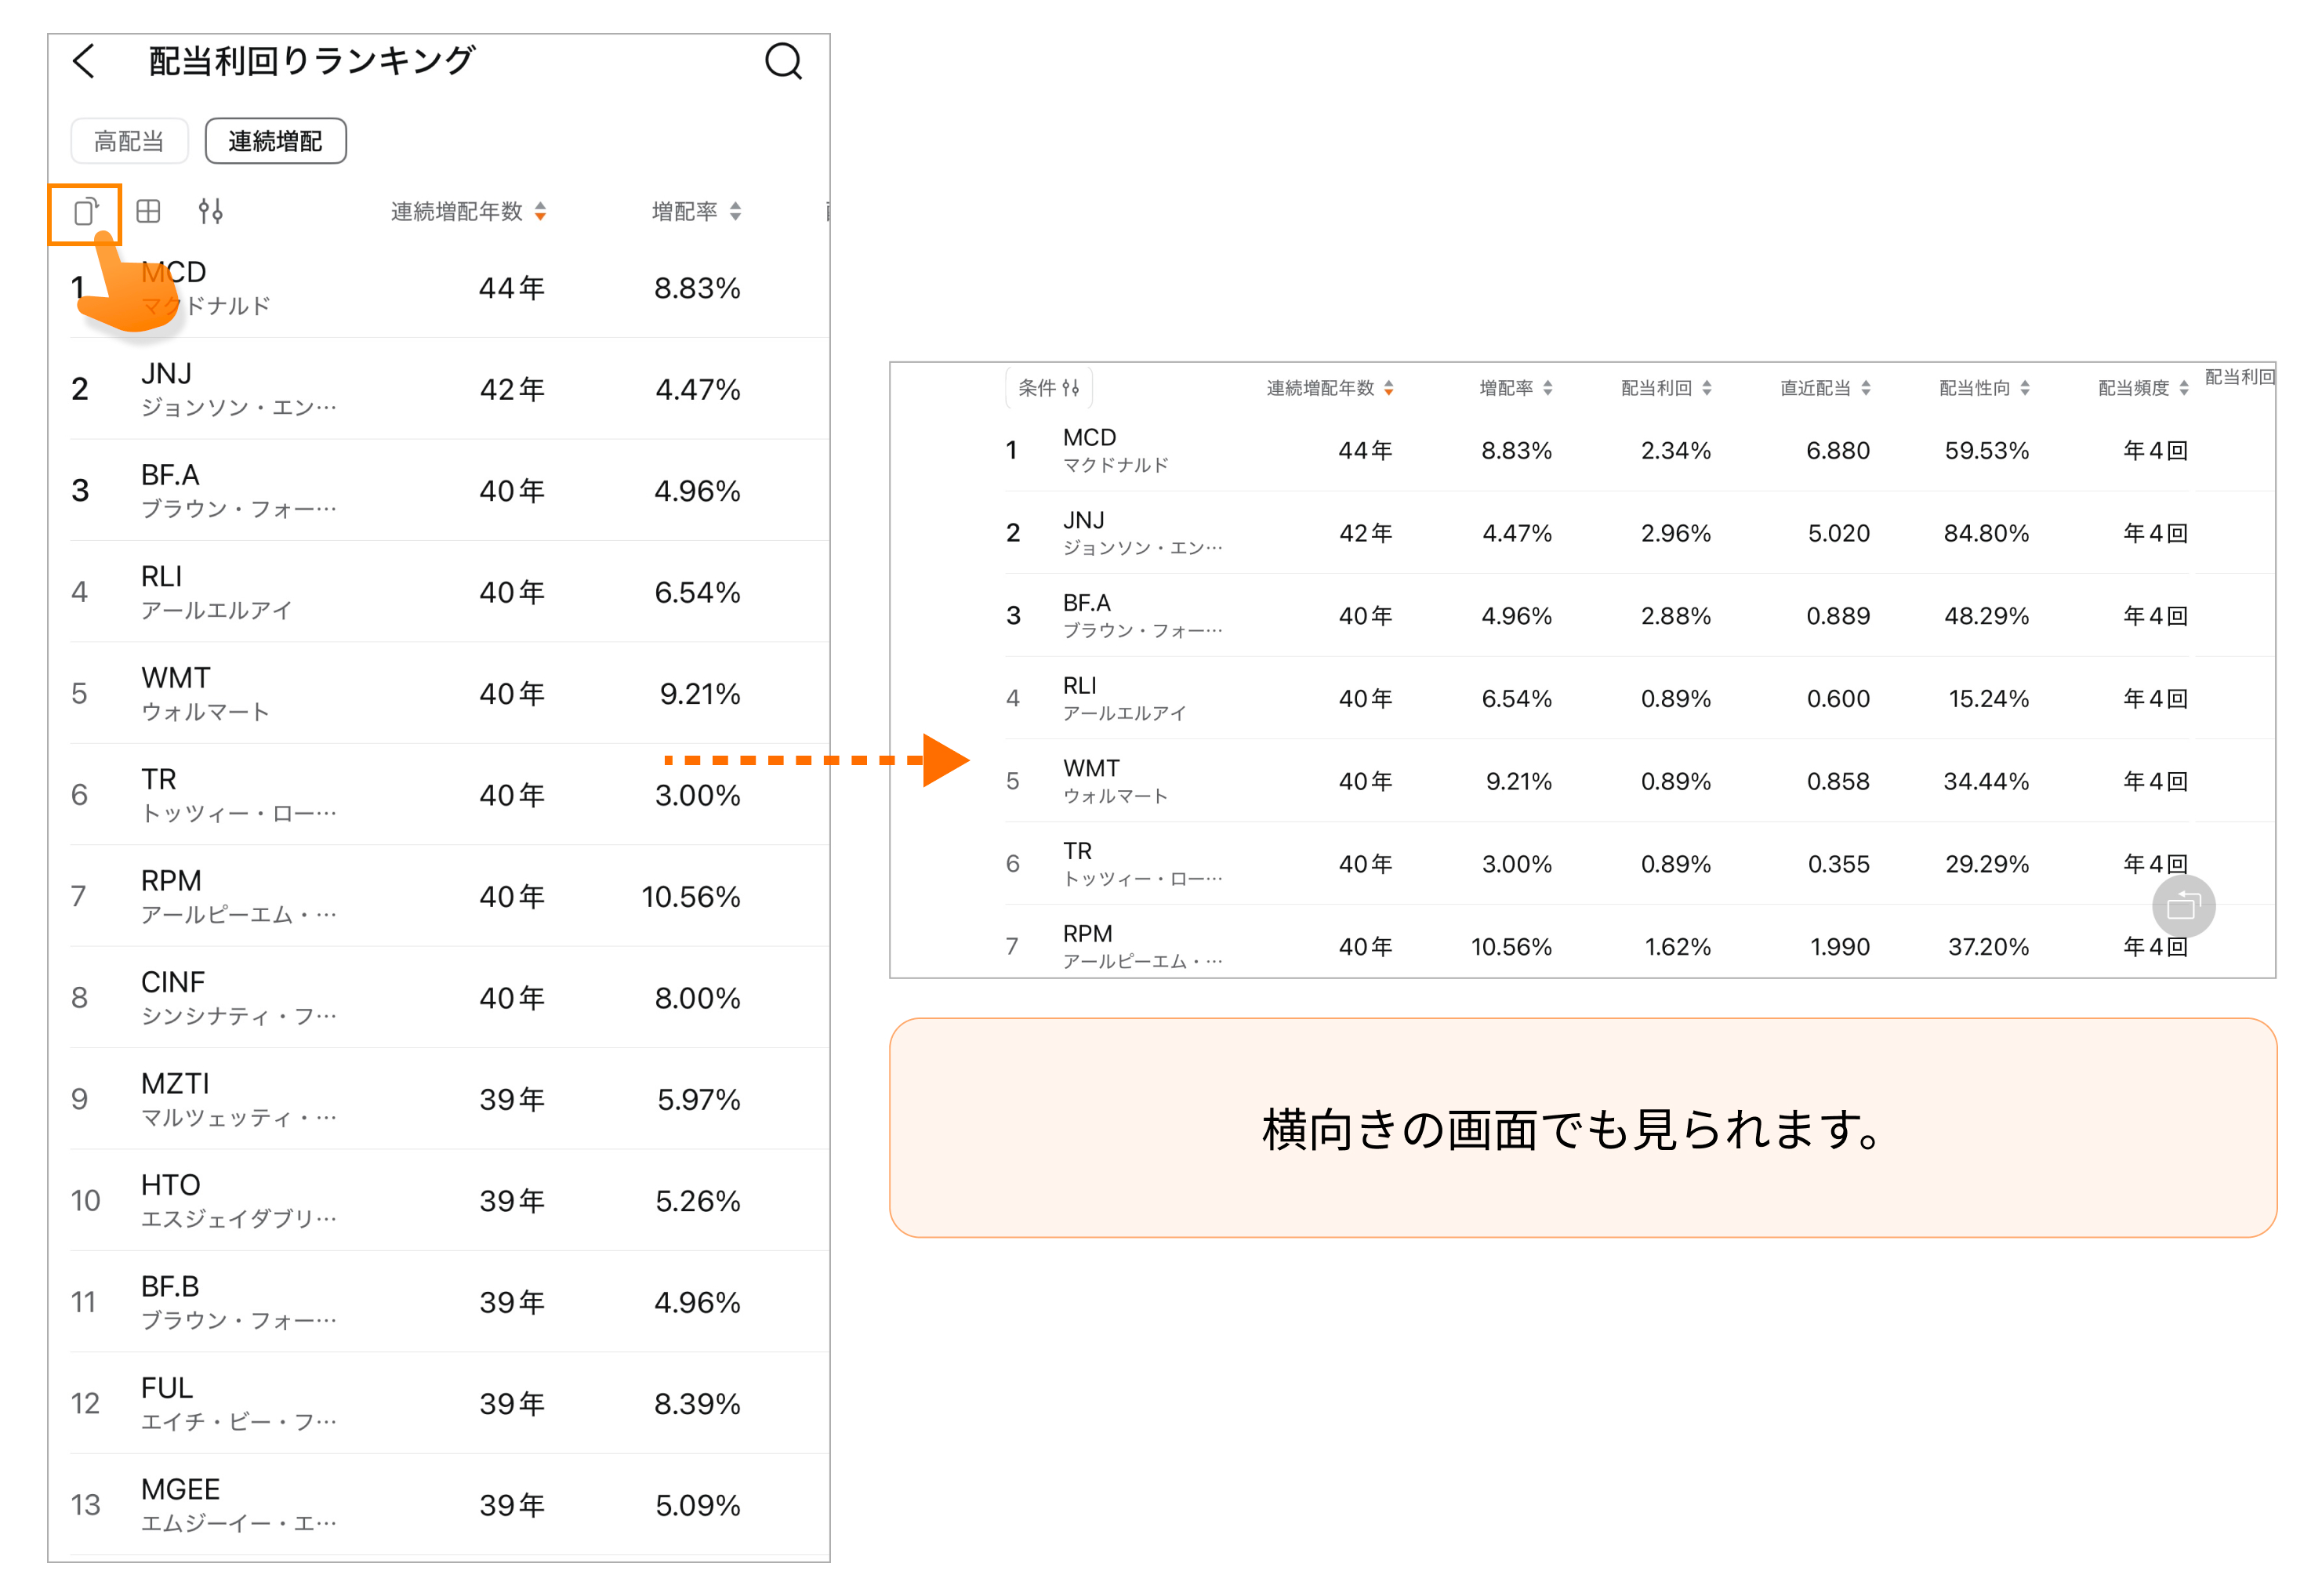Sort by 増配率 arrows in landscape table
Image resolution: width=2322 pixels, height=1596 pixels.
click(1550, 388)
